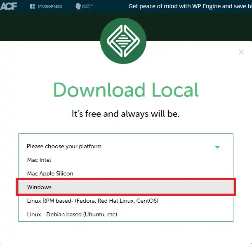
Task: Click the ACF logo in top bar
Action: coord(9,6)
